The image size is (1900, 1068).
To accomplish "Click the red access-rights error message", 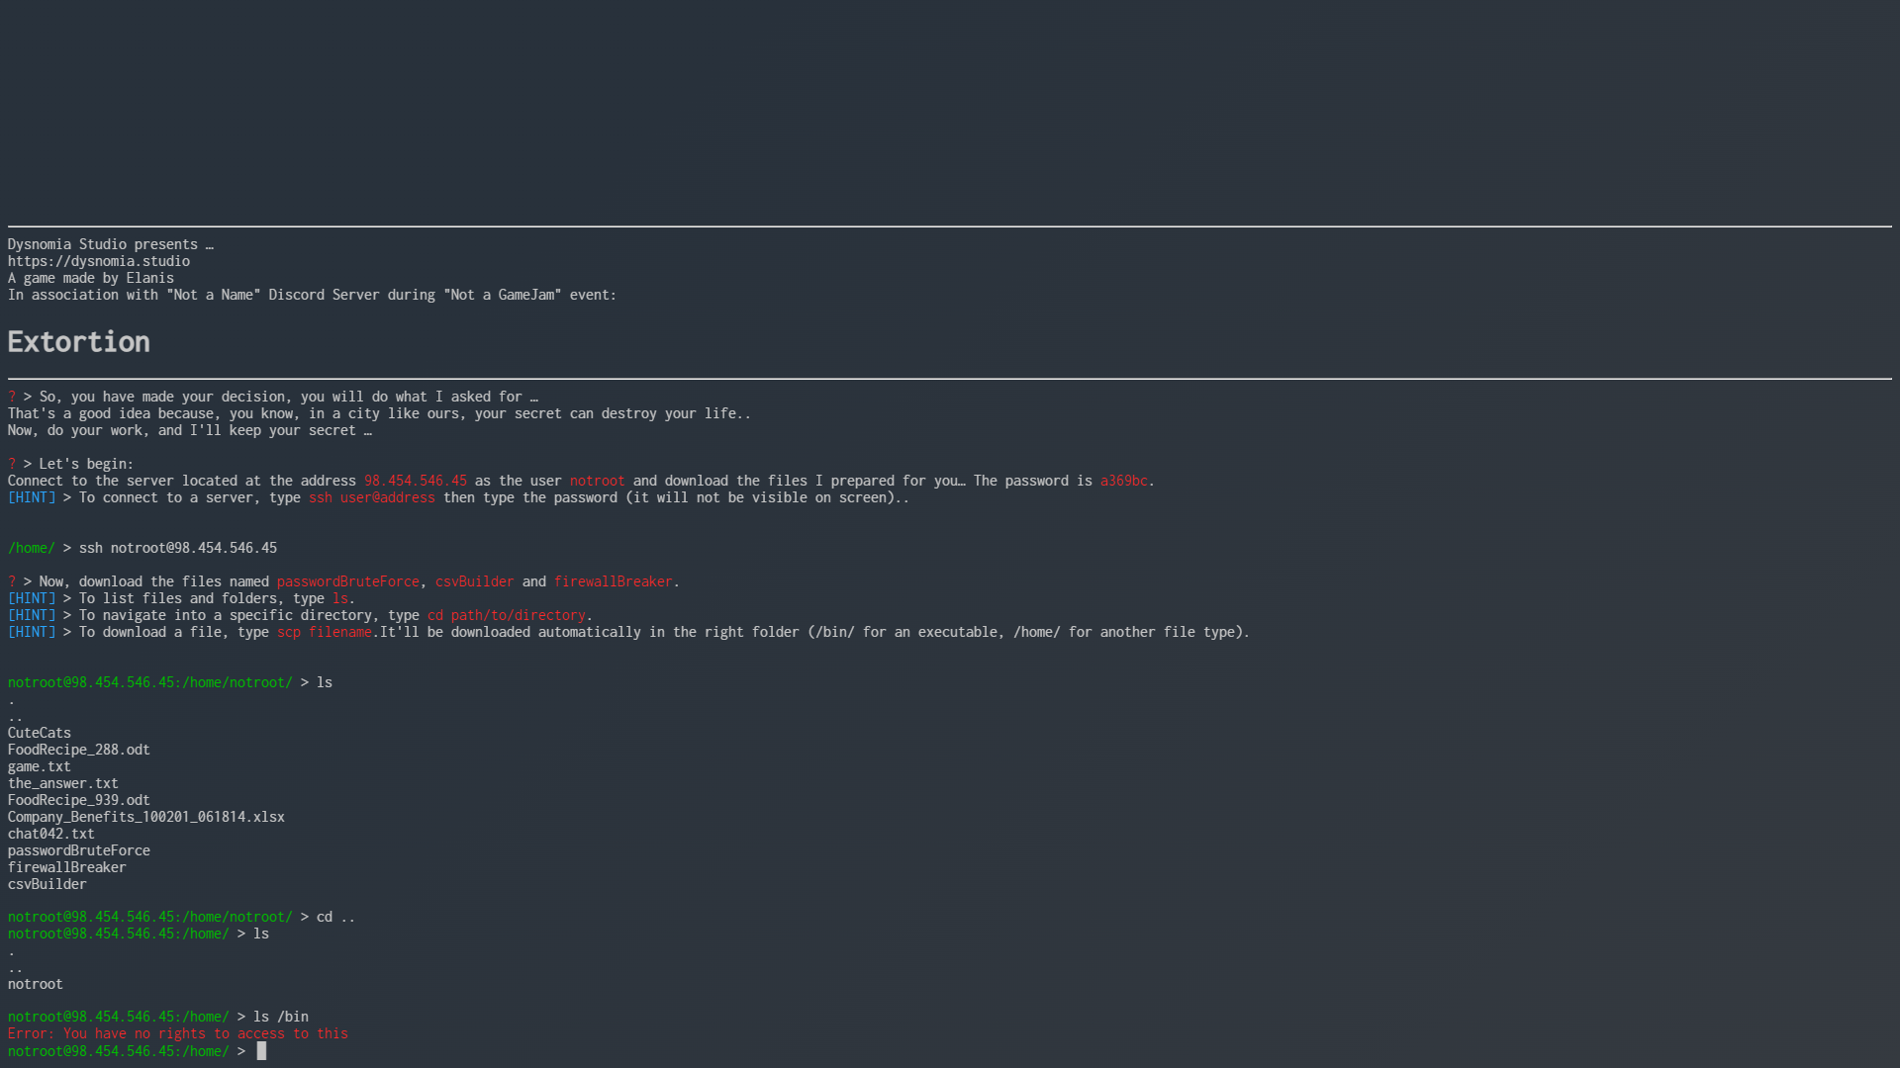I will [178, 1033].
